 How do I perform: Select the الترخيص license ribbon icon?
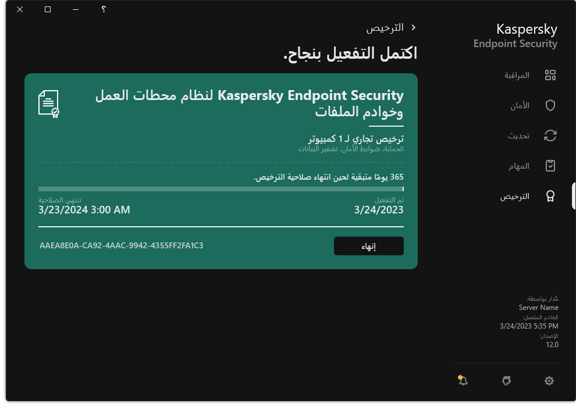coord(550,196)
